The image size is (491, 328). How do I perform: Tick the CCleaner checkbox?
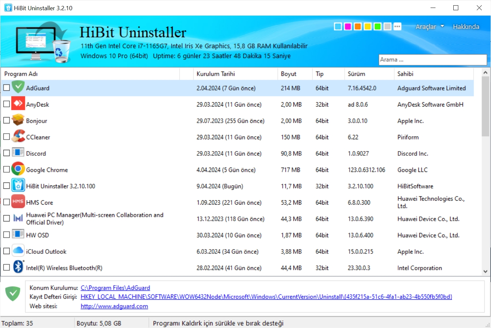point(7,137)
